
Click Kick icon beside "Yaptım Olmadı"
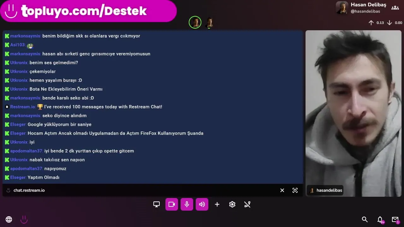7,178
